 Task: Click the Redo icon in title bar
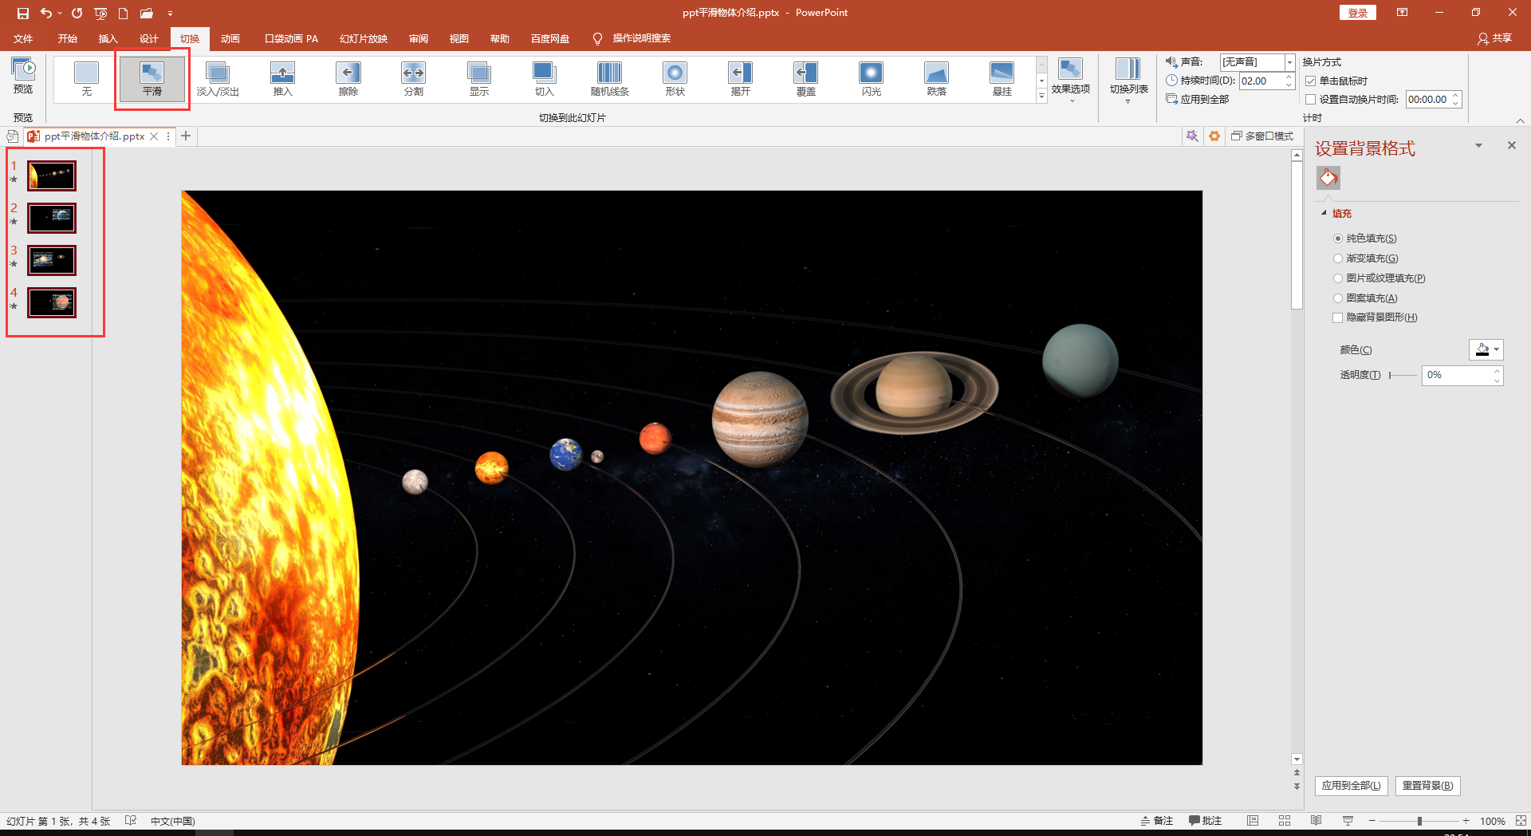[x=77, y=13]
